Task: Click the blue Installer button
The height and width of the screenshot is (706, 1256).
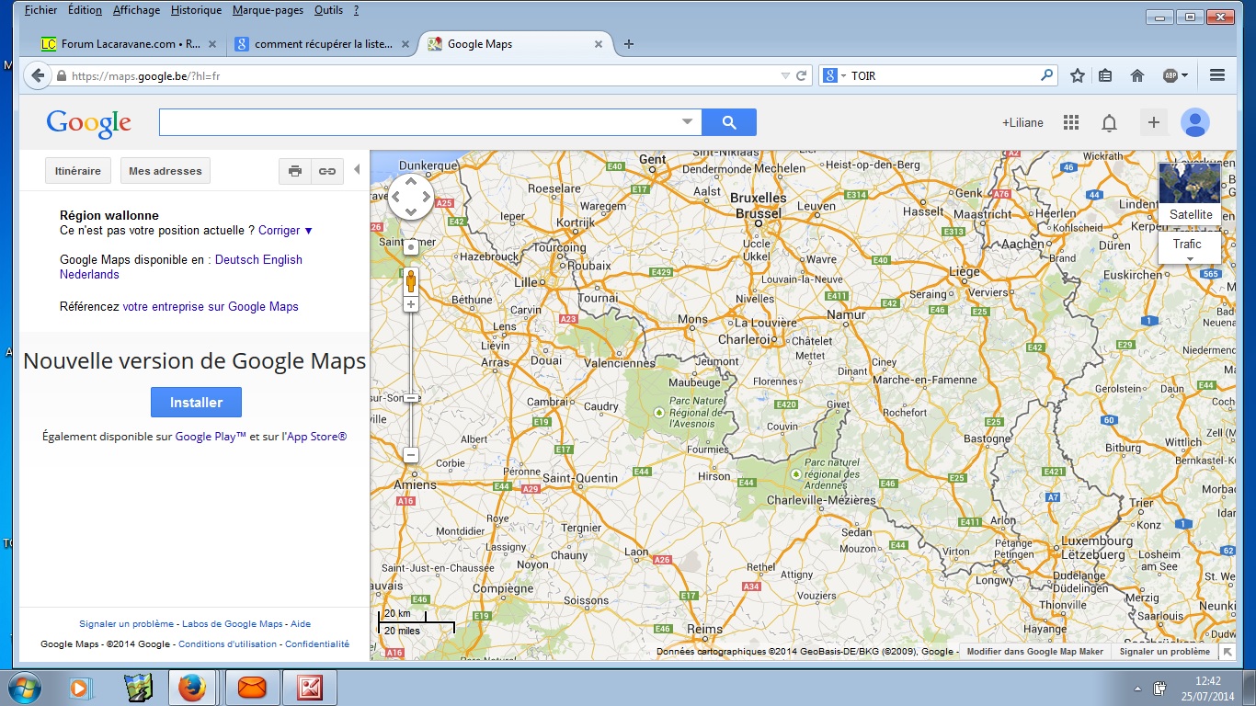Action: tap(196, 403)
